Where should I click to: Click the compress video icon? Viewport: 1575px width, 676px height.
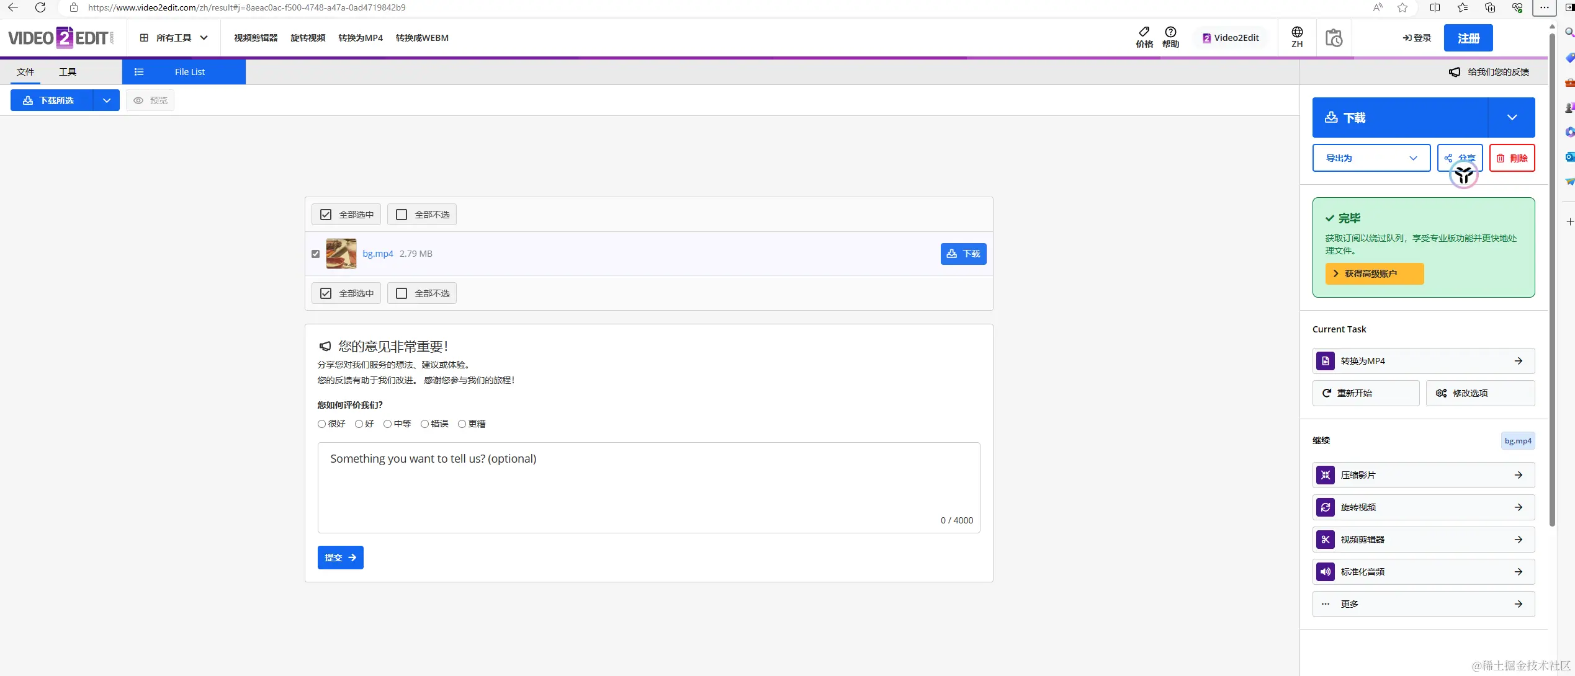tap(1326, 475)
